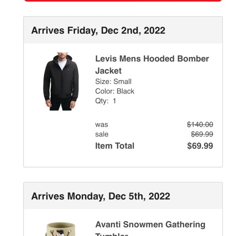Open the snowmen tumbler product photo
This screenshot has height=236, width=236.
pyautogui.click(x=60, y=229)
